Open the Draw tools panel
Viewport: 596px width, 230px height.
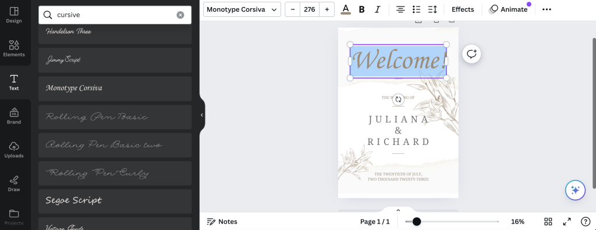(x=14, y=183)
